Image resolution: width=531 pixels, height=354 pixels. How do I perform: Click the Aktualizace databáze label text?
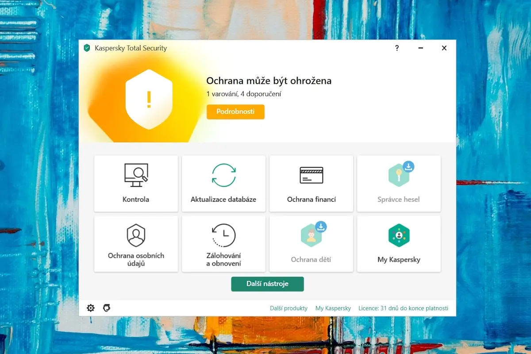click(223, 200)
